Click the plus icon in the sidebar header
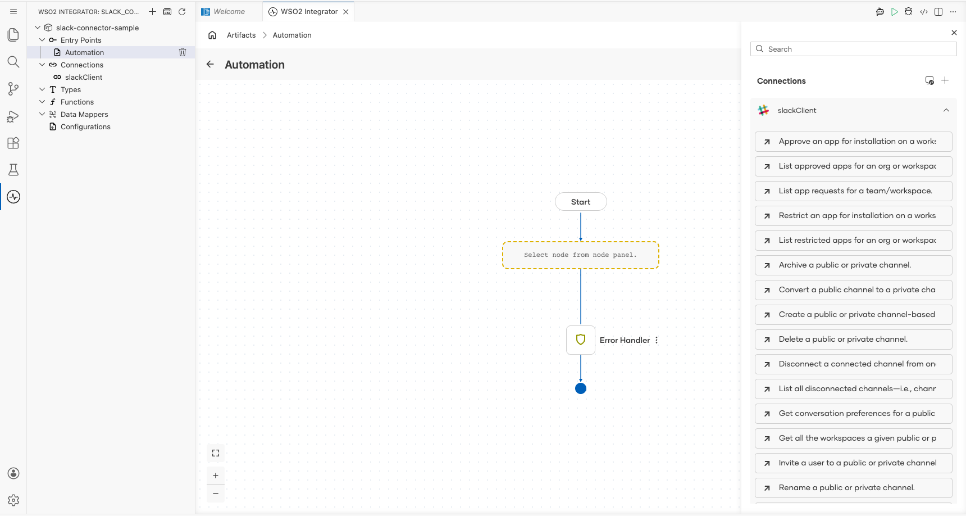This screenshot has height=516, width=966. pos(152,11)
